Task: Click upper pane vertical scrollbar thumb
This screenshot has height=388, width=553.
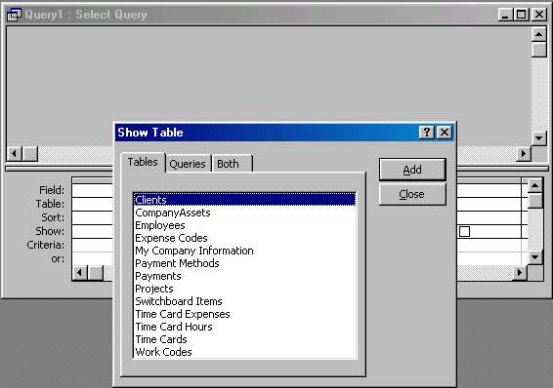Action: [539, 50]
